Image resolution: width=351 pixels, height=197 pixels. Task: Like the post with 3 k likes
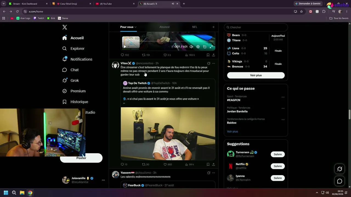(167, 55)
